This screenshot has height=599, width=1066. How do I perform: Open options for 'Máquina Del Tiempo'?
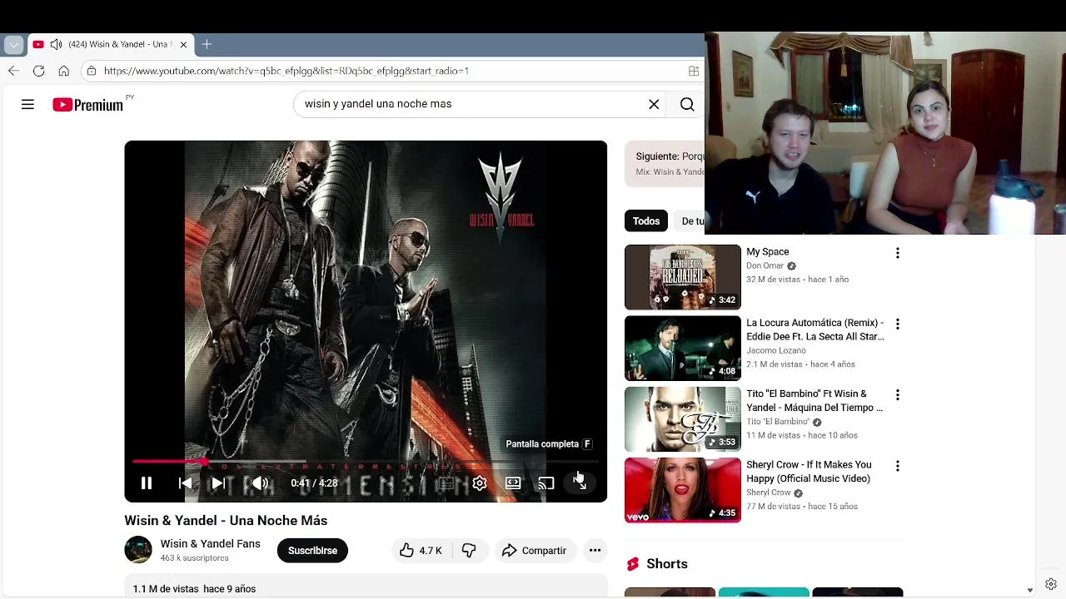click(897, 395)
